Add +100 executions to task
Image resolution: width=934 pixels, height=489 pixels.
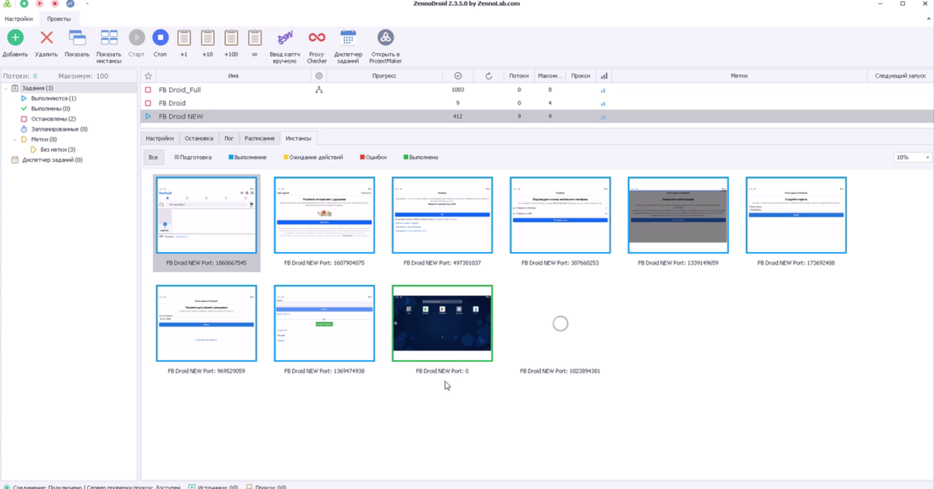coord(231,38)
